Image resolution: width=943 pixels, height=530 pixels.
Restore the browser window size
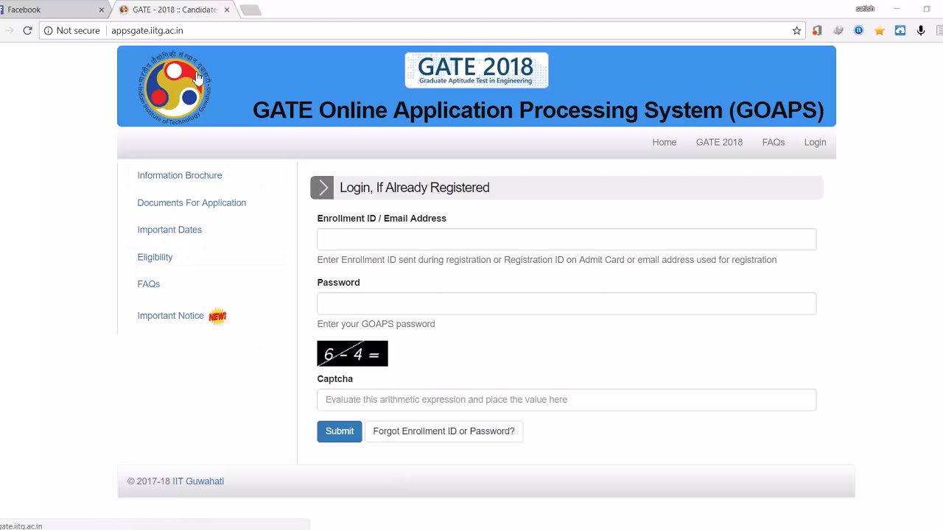click(927, 9)
